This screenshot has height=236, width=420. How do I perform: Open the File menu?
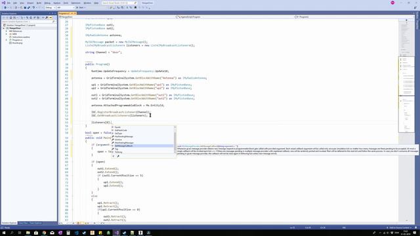tap(9, 3)
